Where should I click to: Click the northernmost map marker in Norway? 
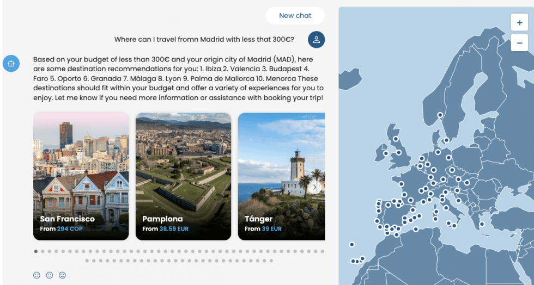tap(440, 115)
